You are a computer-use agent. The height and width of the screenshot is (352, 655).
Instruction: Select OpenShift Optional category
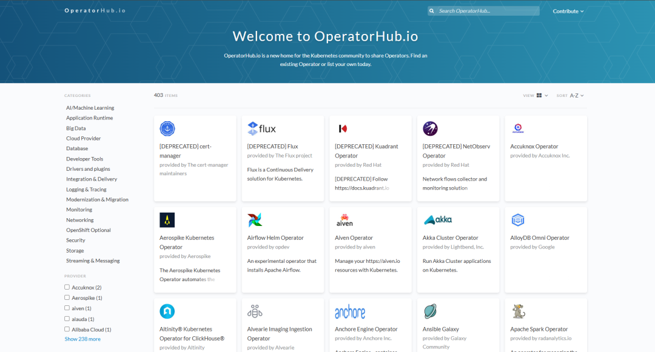(x=88, y=230)
